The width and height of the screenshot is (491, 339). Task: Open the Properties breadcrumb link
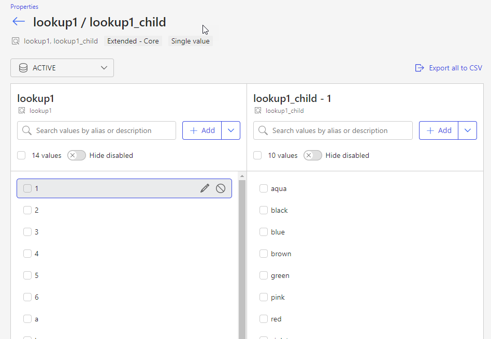point(24,7)
